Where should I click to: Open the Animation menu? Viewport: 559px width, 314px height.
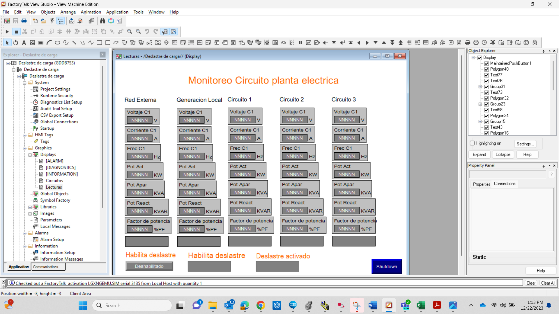91,12
